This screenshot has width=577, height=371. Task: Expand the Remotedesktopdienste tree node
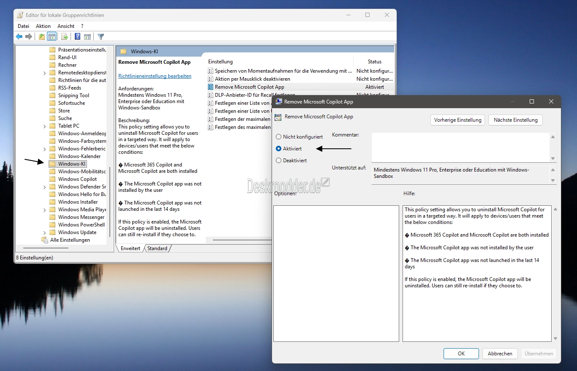pos(45,73)
